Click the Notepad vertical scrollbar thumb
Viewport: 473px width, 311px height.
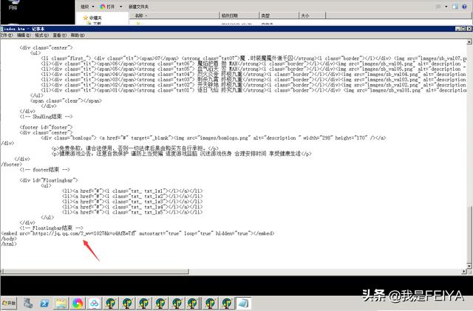click(469, 234)
